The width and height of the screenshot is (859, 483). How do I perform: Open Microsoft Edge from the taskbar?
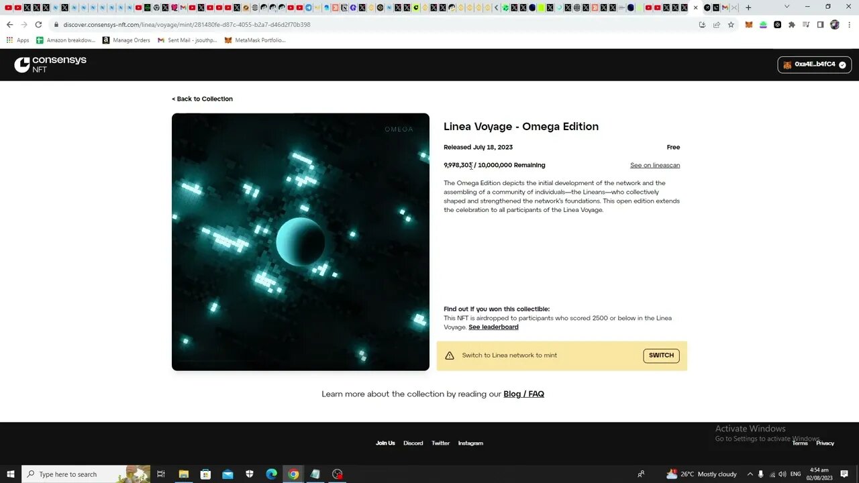[271, 474]
